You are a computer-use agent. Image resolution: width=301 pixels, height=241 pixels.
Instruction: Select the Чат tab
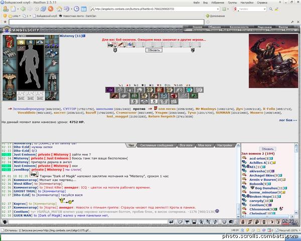pos(131,145)
